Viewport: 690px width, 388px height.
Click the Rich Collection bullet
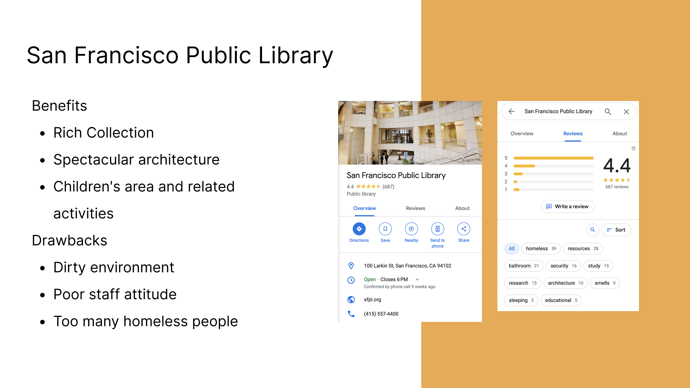[x=103, y=133]
